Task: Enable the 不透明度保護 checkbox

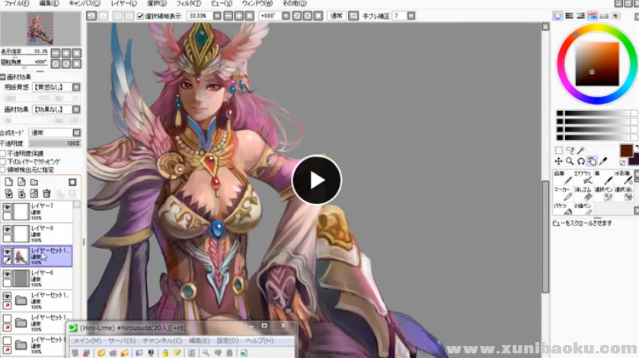Action: (4, 154)
